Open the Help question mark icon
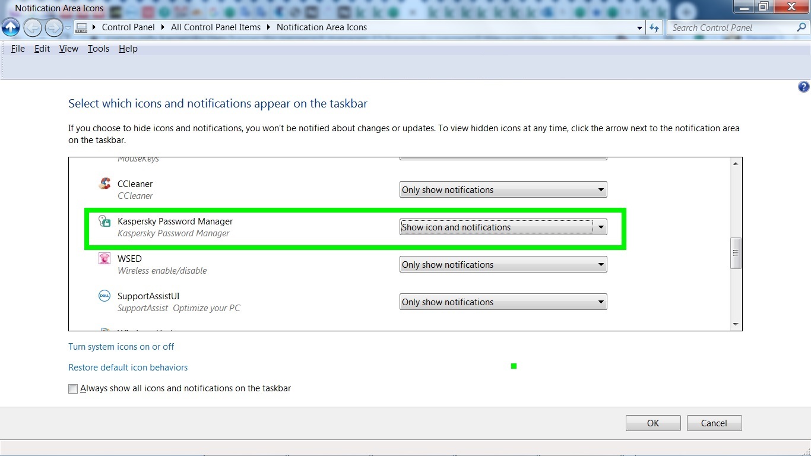 click(803, 87)
